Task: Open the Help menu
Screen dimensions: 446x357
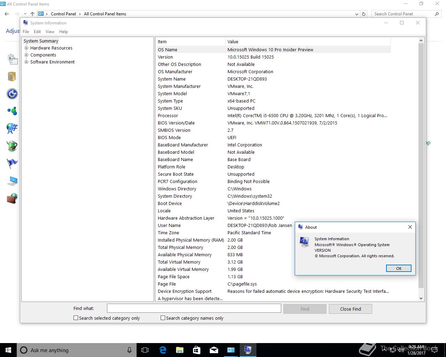Action: pyautogui.click(x=63, y=32)
